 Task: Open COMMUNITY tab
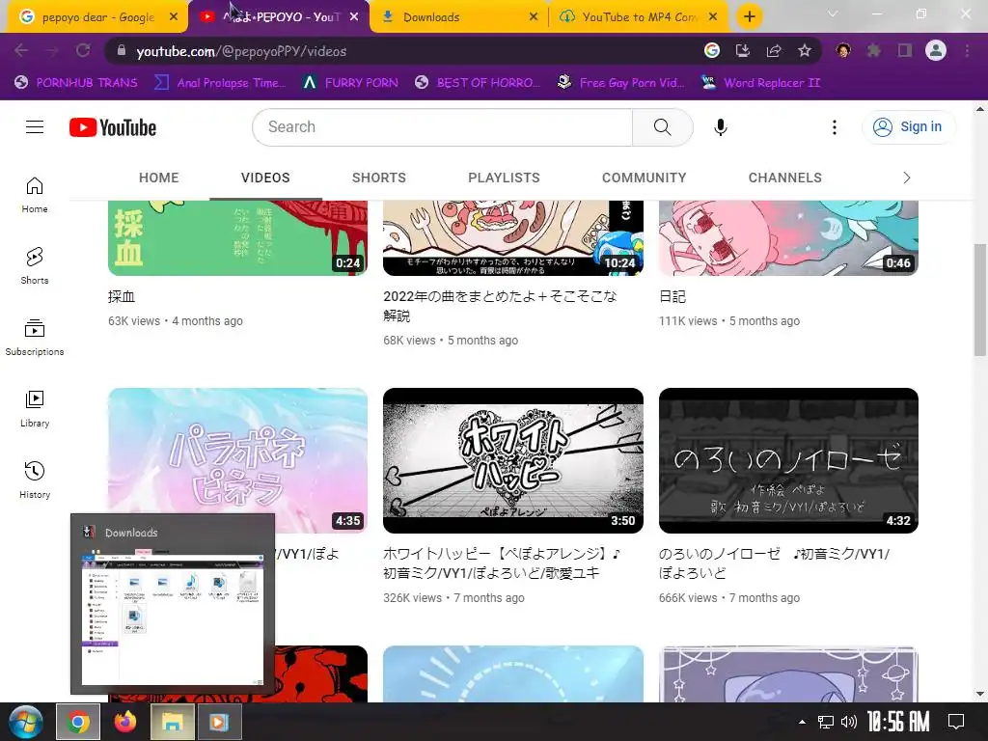[644, 178]
